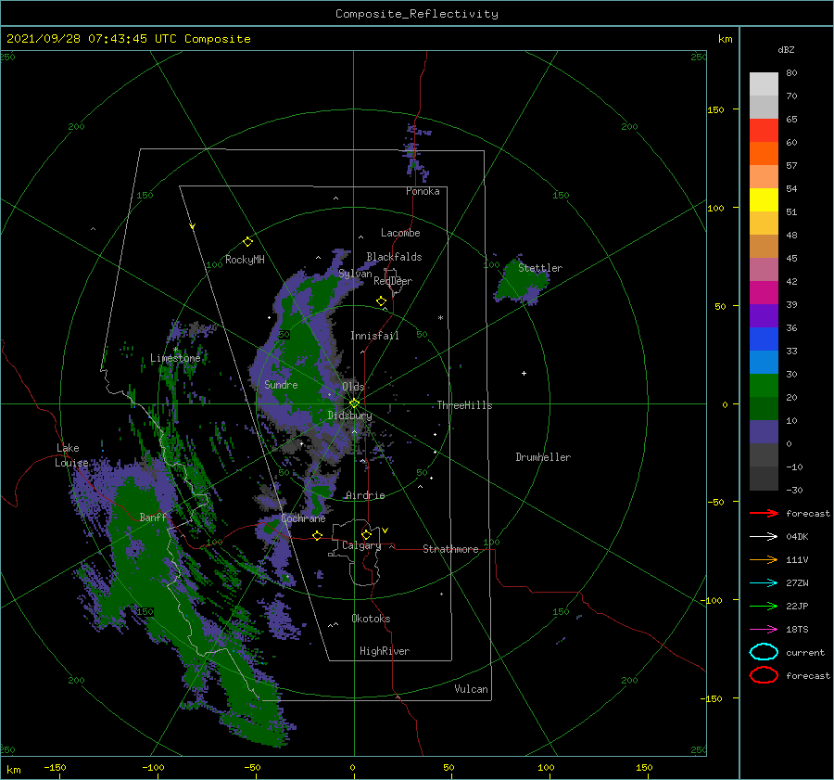Click the red 'forecast' ellipse legend icon
Viewport: 834px width, 780px height.
[x=764, y=675]
